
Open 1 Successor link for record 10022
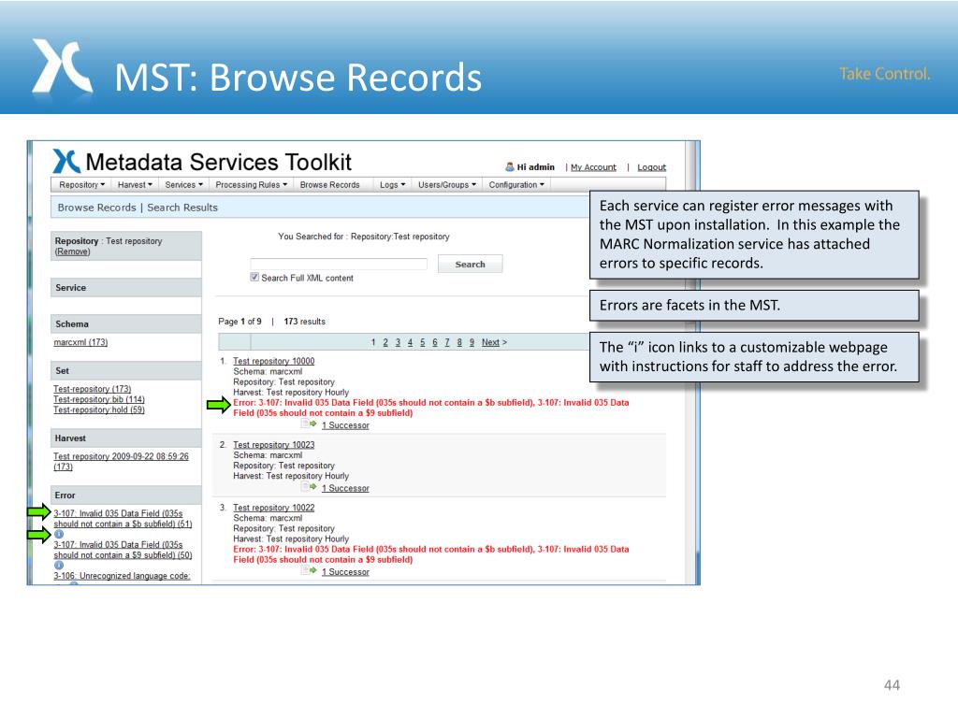(345, 572)
